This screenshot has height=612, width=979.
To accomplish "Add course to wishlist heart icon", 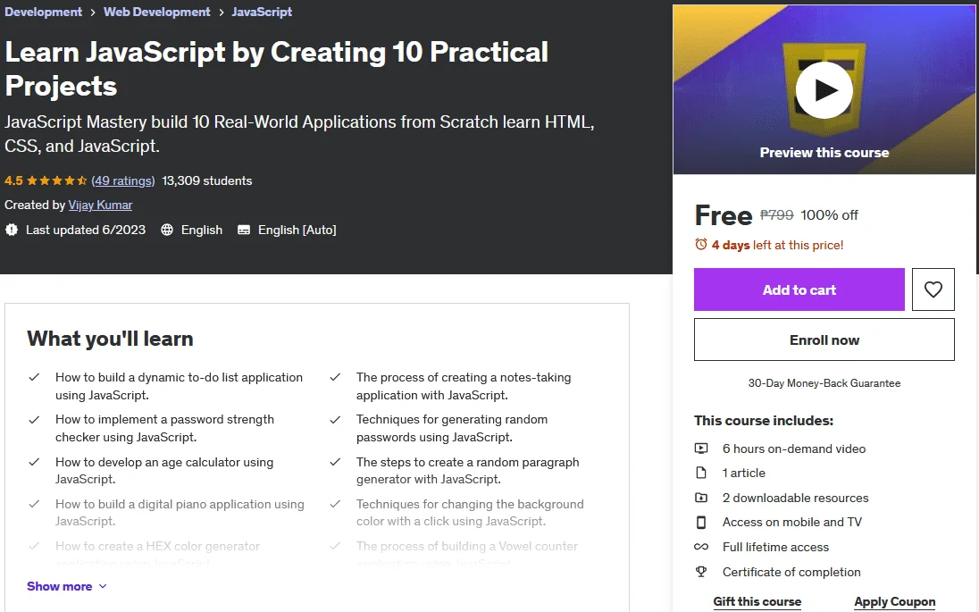I will coord(933,289).
